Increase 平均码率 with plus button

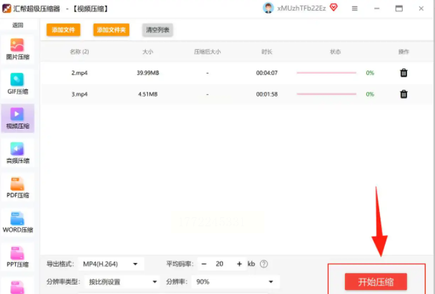click(239, 264)
